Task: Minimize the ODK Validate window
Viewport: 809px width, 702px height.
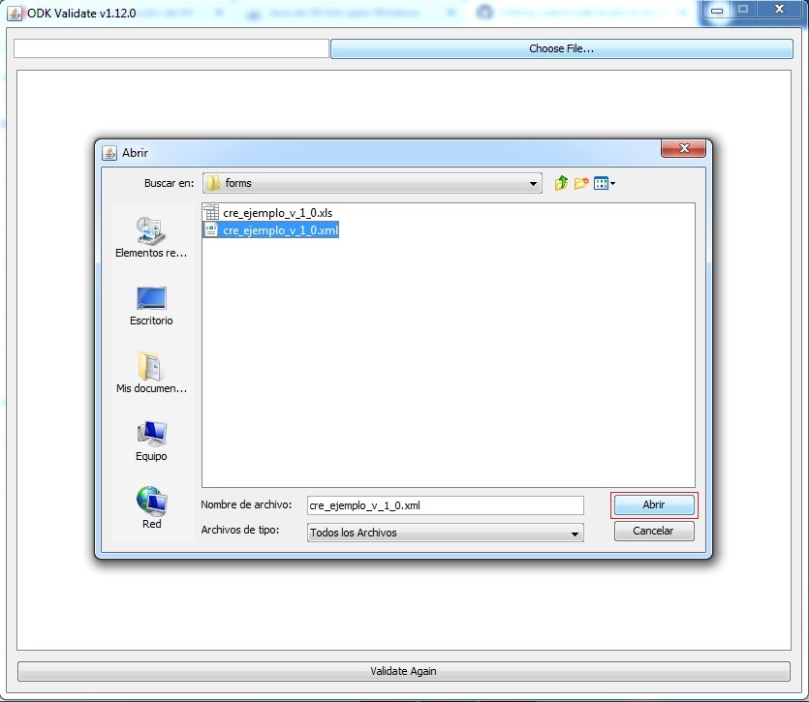Action: [x=717, y=10]
